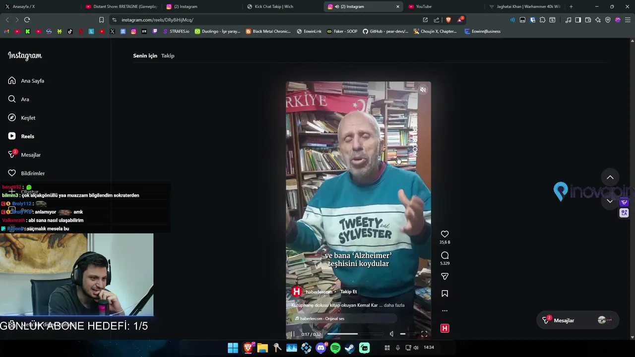The width and height of the screenshot is (635, 357).
Task: Bookmark page via address bar icon
Action: click(101, 20)
